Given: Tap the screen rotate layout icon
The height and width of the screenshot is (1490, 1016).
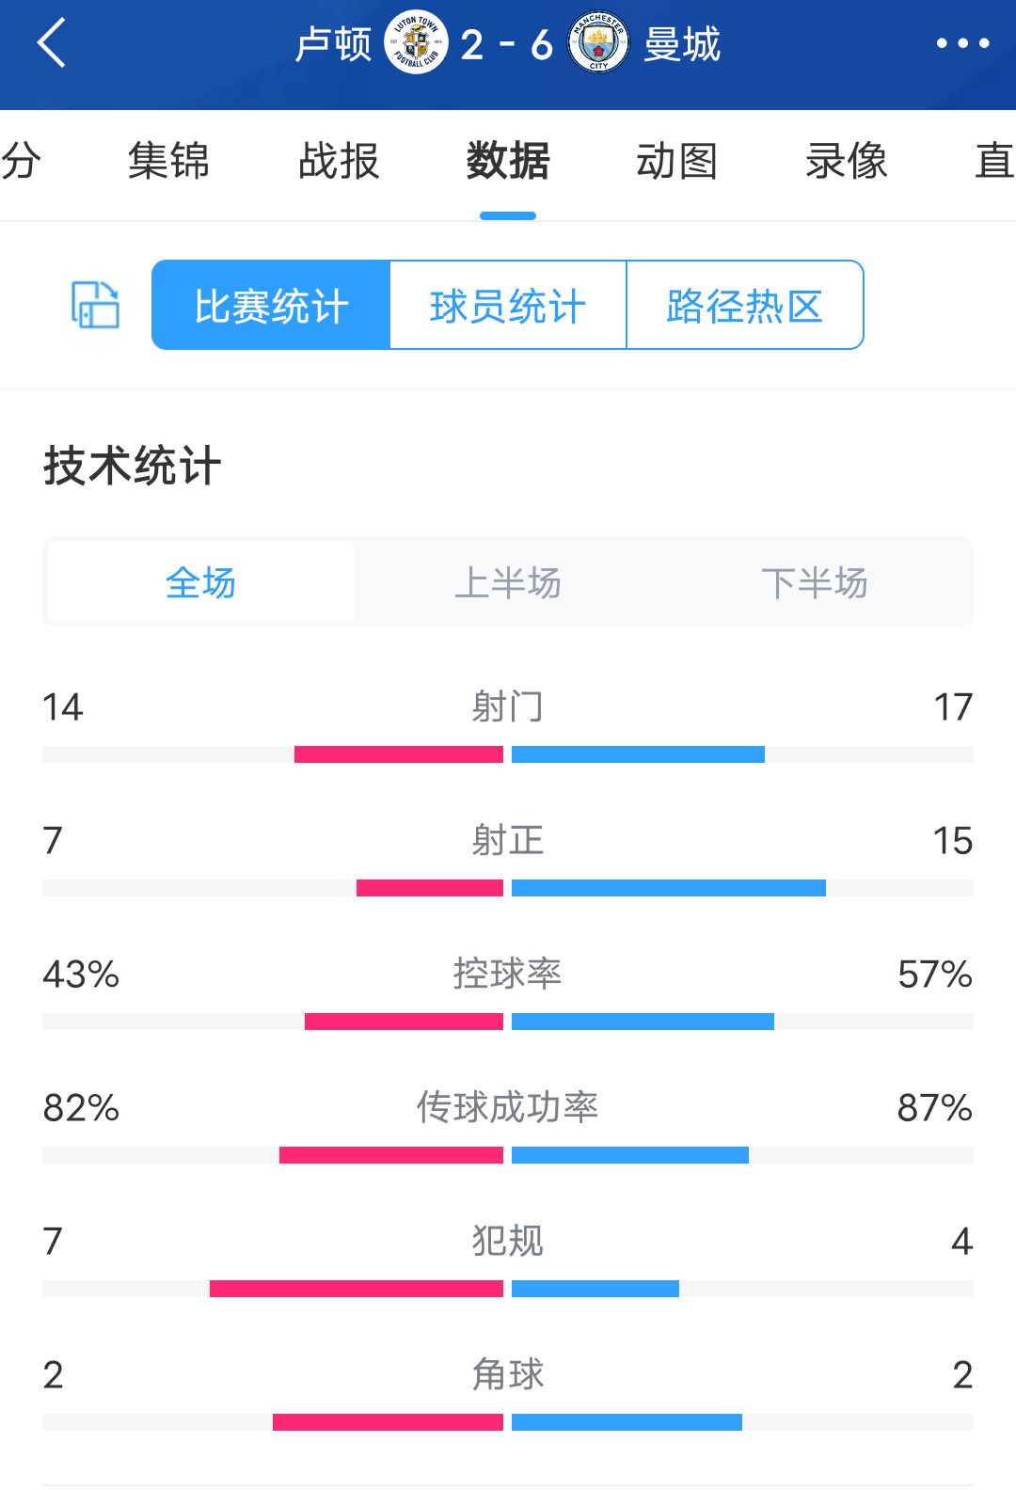Looking at the screenshot, I should pos(95,305).
